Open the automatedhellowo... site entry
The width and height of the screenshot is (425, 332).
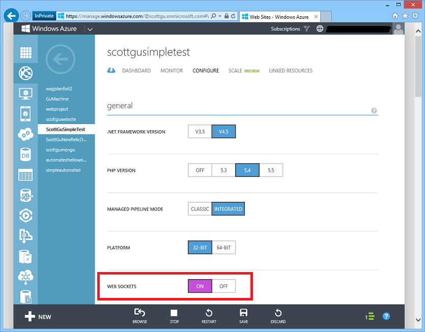point(66,160)
